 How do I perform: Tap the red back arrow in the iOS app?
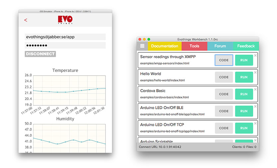coord(26,20)
